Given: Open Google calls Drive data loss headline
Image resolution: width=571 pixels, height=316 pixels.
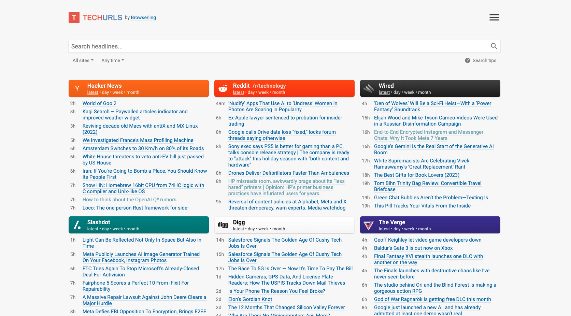Looking at the screenshot, I should pos(282,135).
